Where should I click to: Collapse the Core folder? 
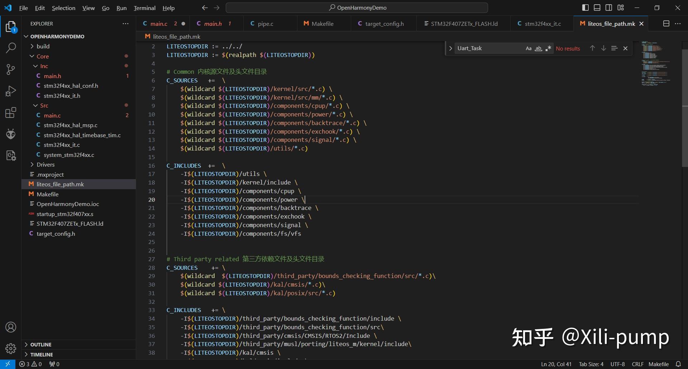click(x=42, y=56)
